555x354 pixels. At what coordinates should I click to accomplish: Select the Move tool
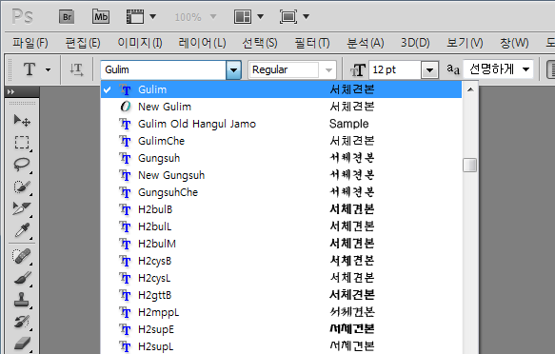tap(22, 121)
